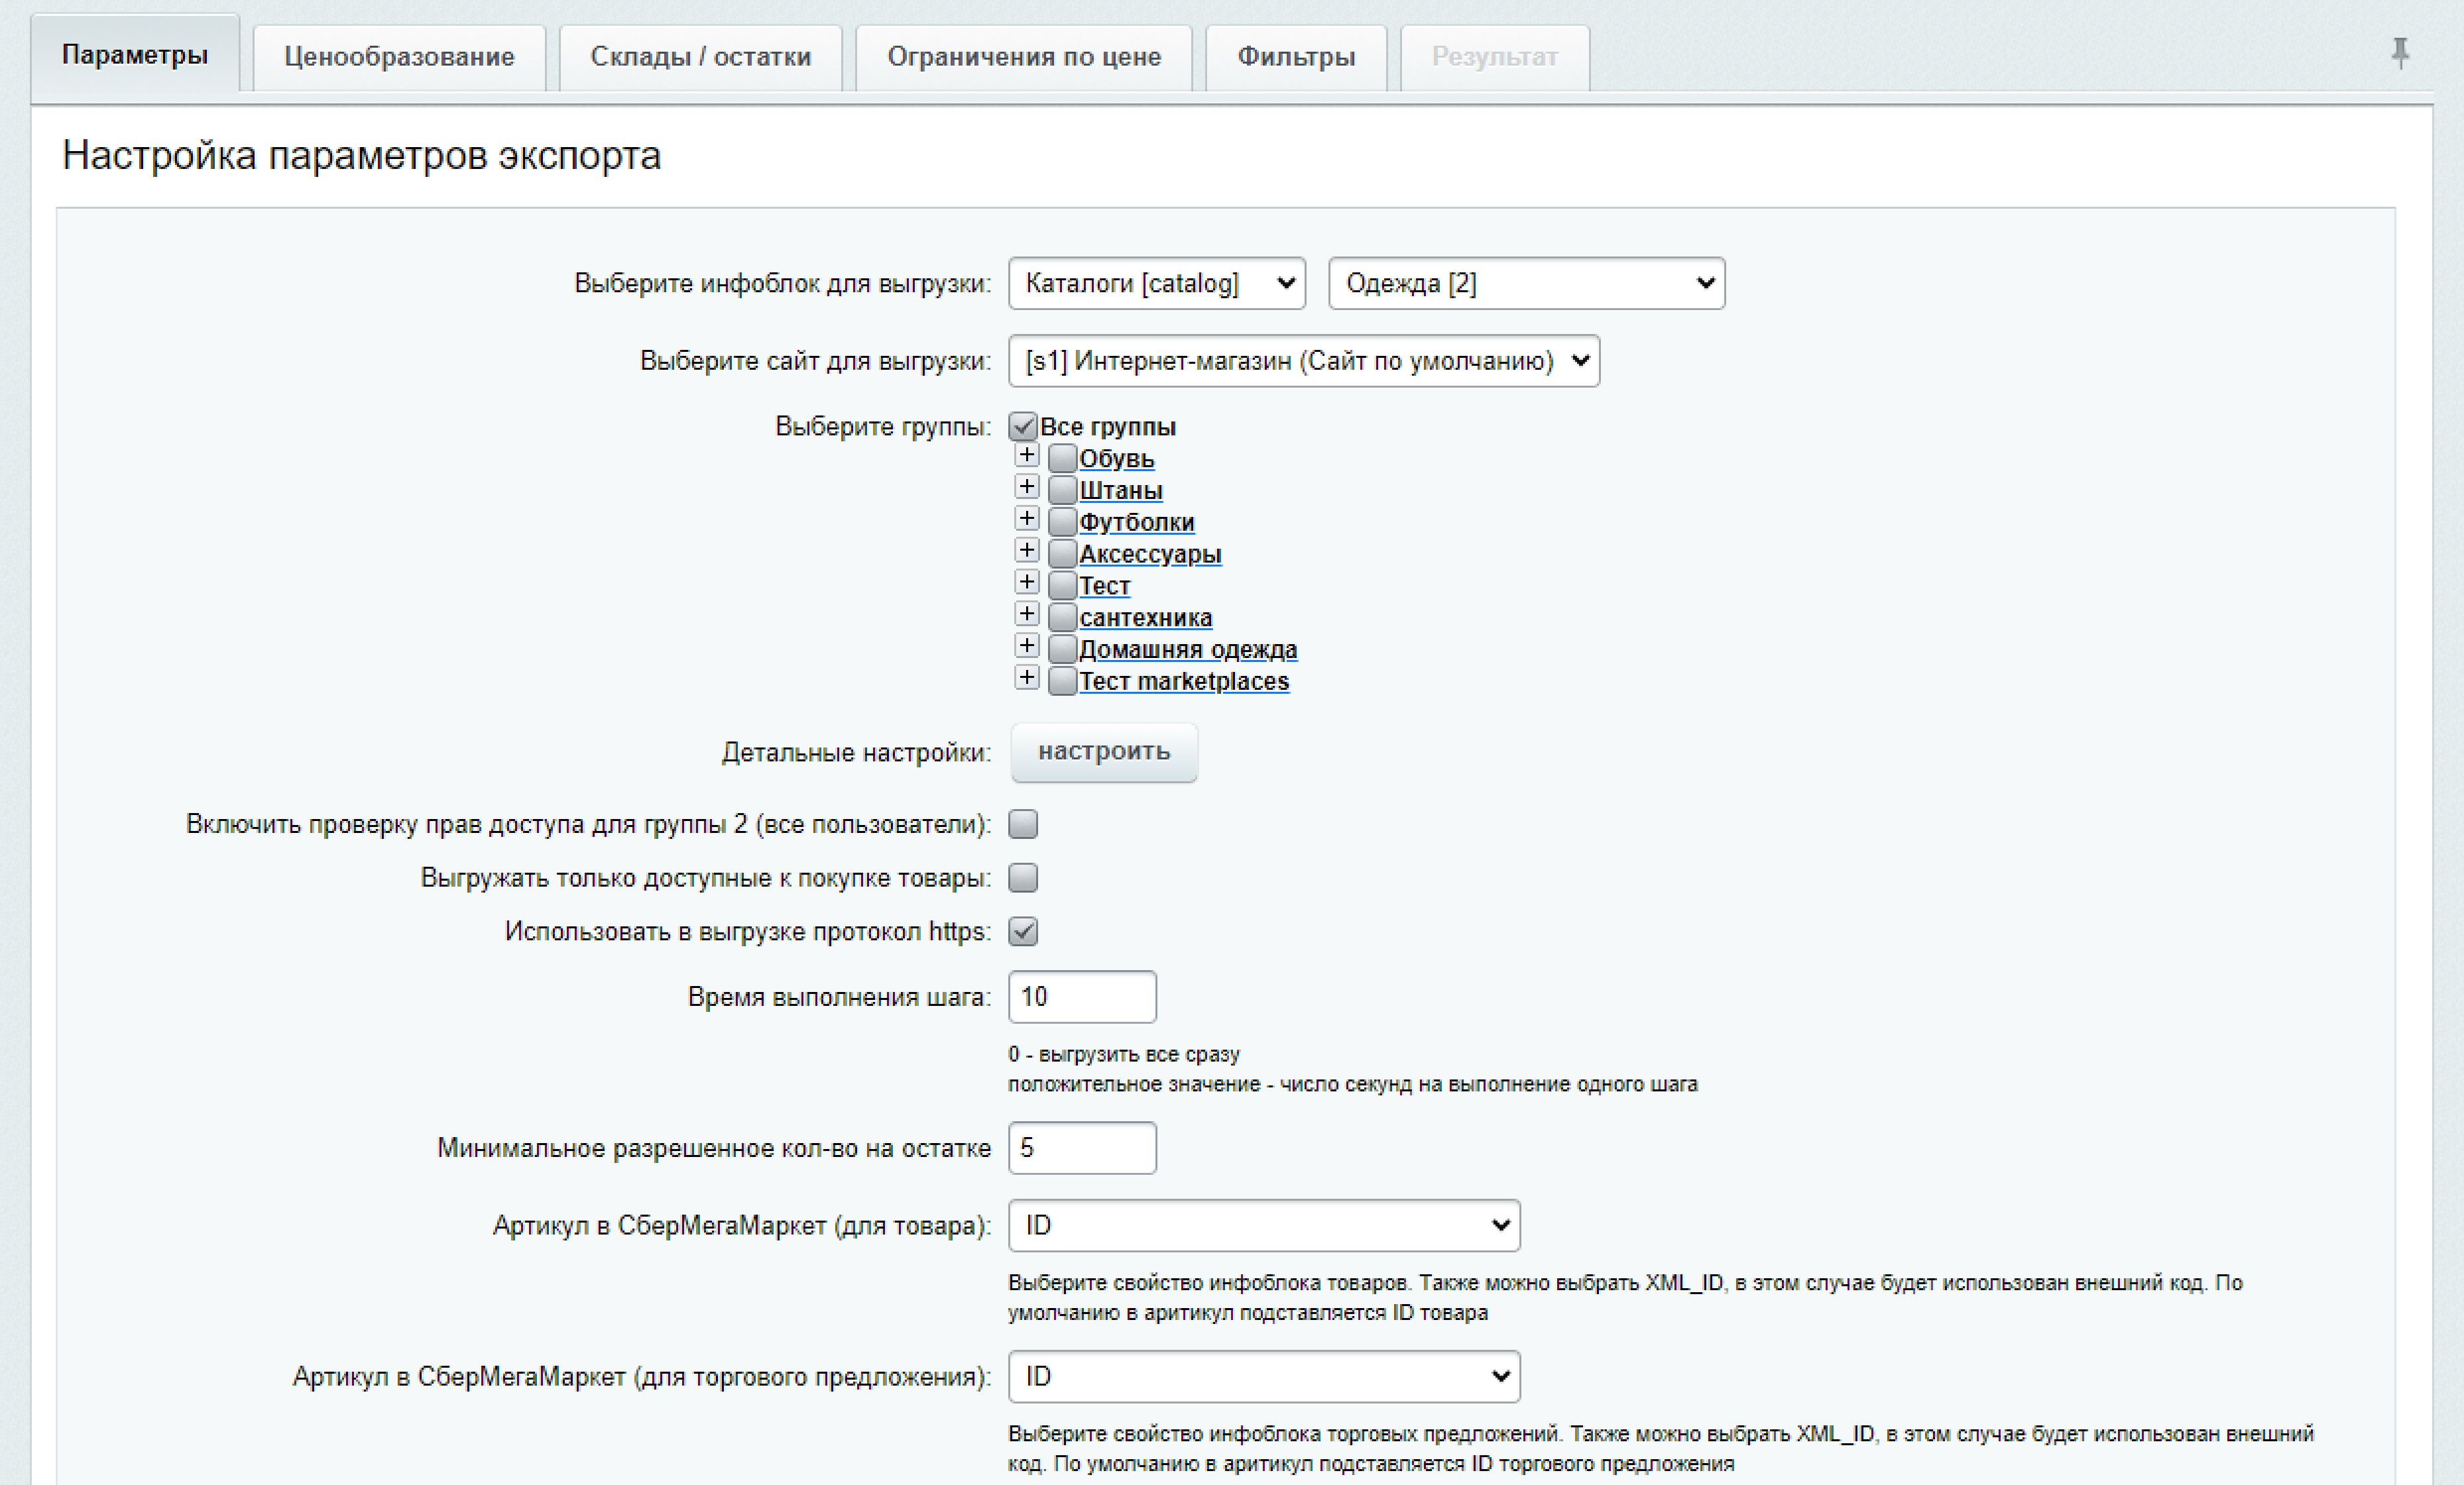The width and height of the screenshot is (2464, 1485).
Task: Expand the Домашняя одежда group node
Action: pos(1026,645)
